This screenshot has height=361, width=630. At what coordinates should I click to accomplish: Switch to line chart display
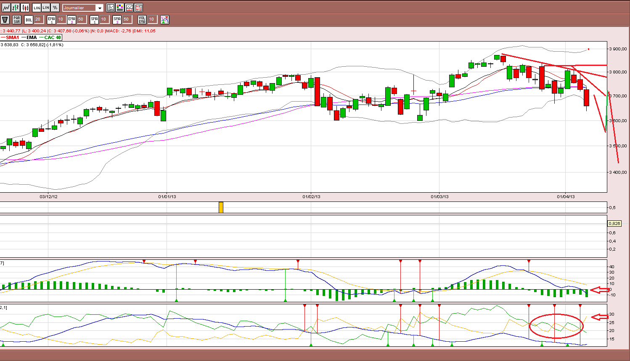6,8
